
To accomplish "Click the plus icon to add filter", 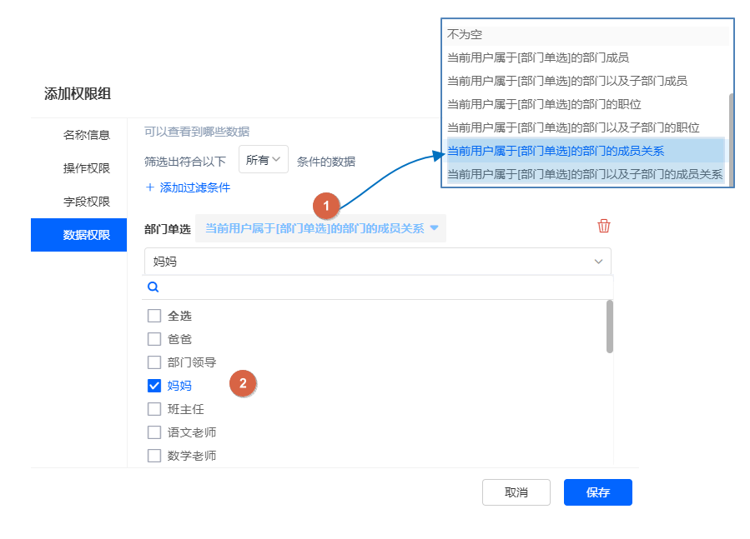I will 150,187.
